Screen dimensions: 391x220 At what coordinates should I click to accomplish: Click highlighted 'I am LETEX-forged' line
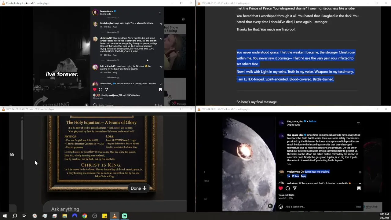[285, 79]
